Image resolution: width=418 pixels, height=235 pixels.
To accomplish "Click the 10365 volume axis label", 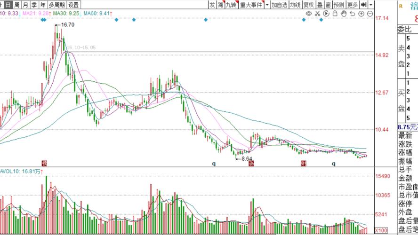I will [x=383, y=195].
